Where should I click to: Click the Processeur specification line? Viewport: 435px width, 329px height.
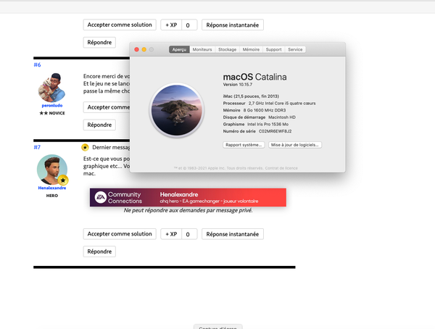[269, 103]
